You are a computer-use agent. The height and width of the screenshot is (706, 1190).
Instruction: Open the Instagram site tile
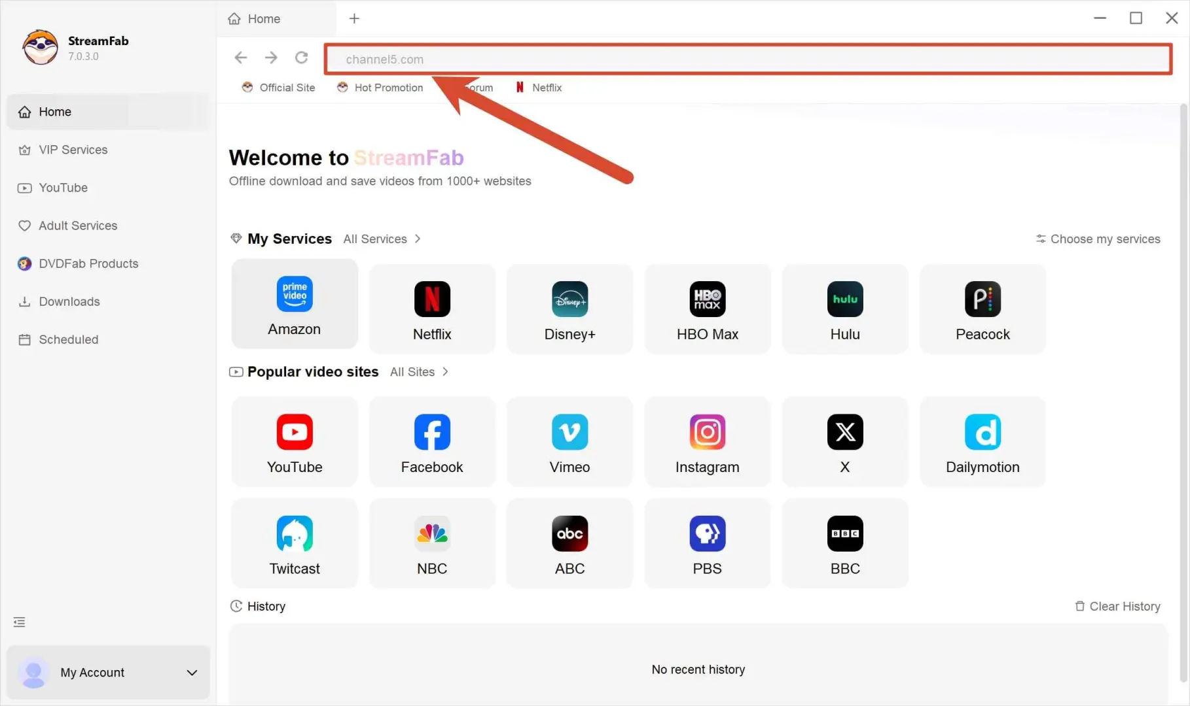click(x=708, y=442)
